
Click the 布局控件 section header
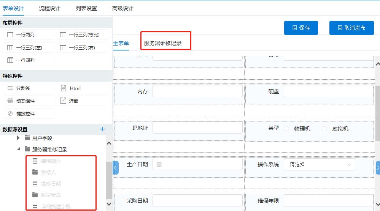click(56, 23)
